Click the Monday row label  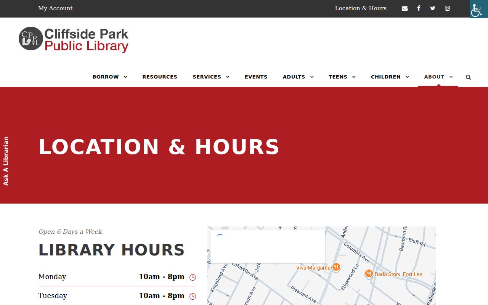pos(52,277)
